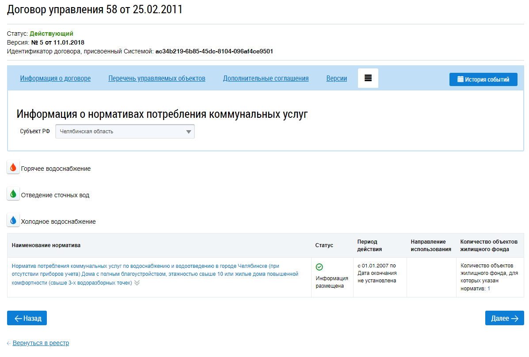The height and width of the screenshot is (357, 529).
Task: Expand the normative name double chevron
Action: pos(137,283)
